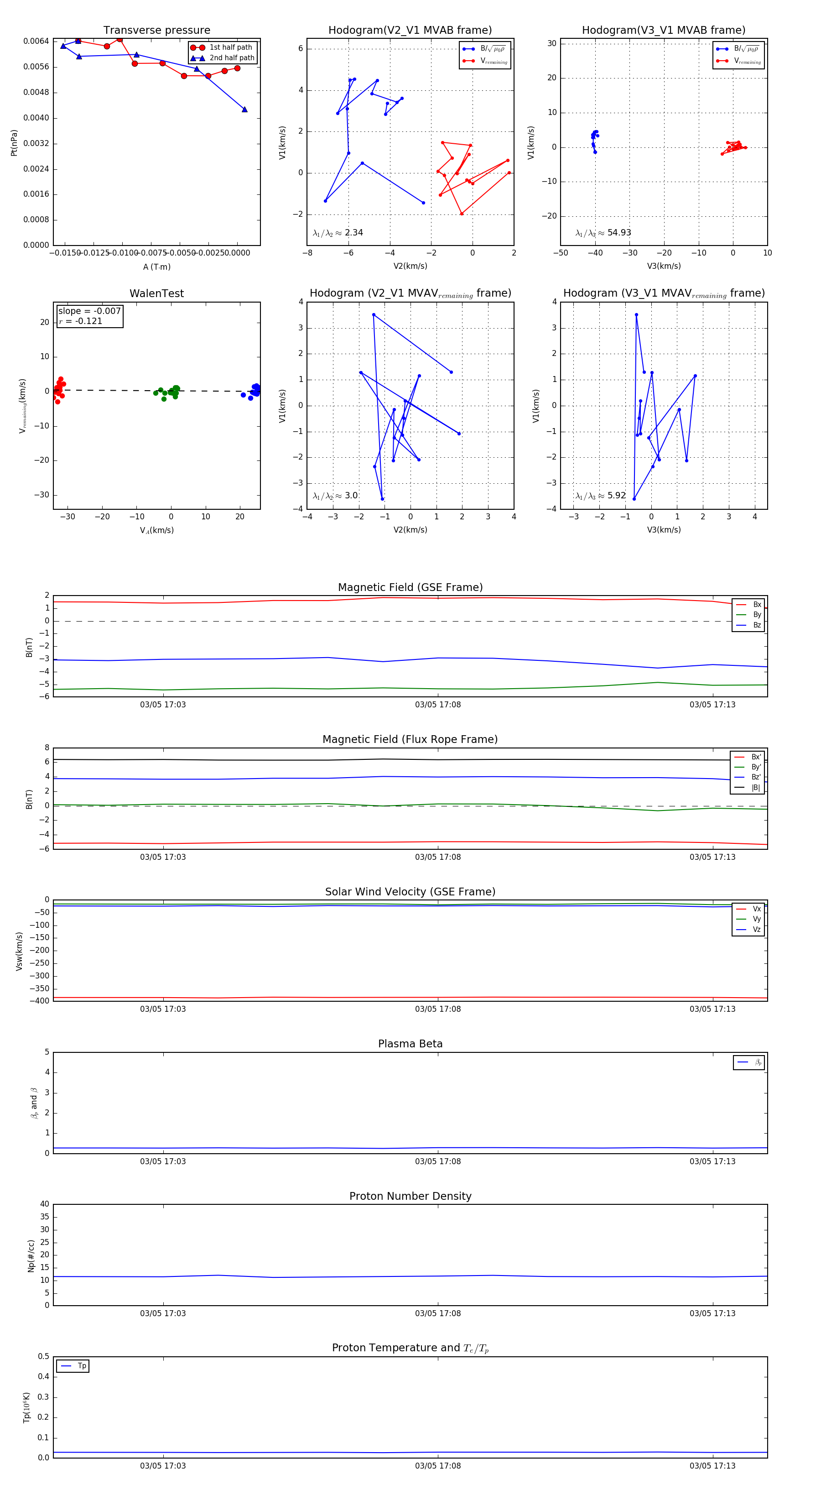The width and height of the screenshot is (821, 1506).
Task: Click the "Proton Temperature and Te/Tp" title
Action: pos(410,1348)
